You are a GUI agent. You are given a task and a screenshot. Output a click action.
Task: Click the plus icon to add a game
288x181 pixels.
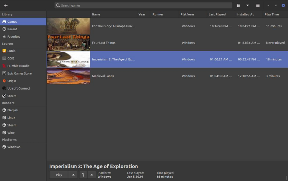point(6,5)
